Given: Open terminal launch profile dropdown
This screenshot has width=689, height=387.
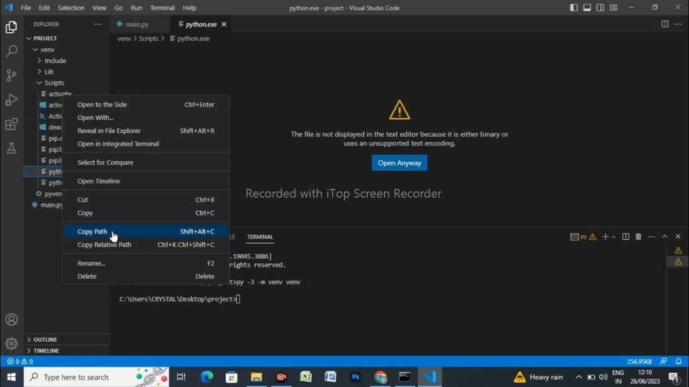Looking at the screenshot, I should [x=614, y=236].
